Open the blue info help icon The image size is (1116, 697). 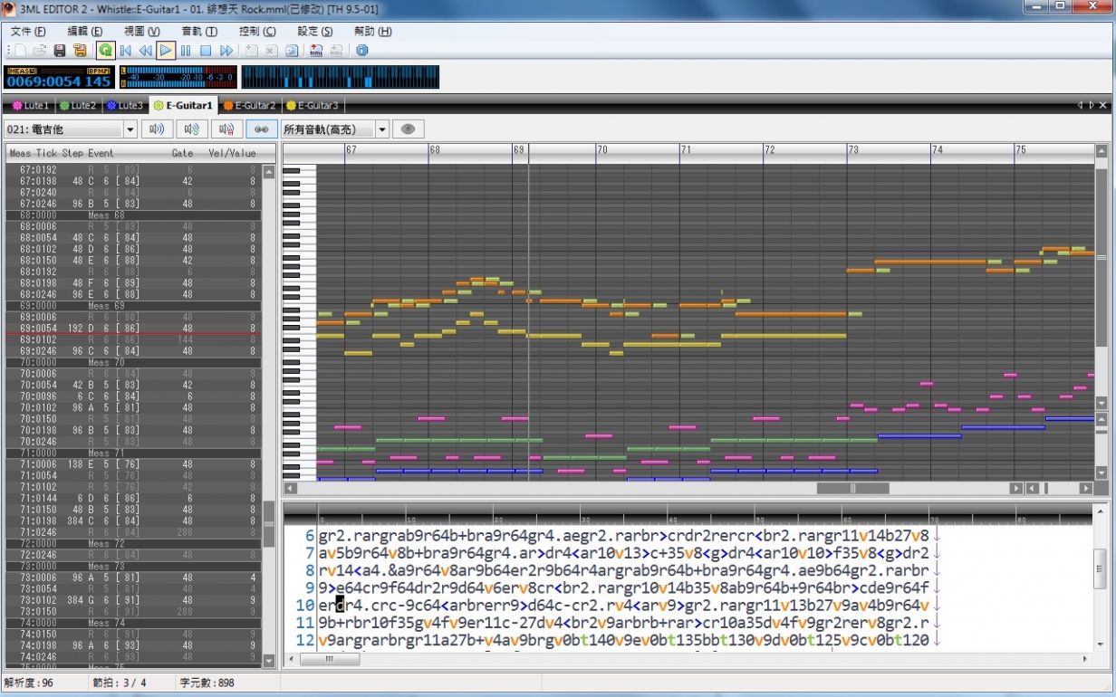pos(362,51)
